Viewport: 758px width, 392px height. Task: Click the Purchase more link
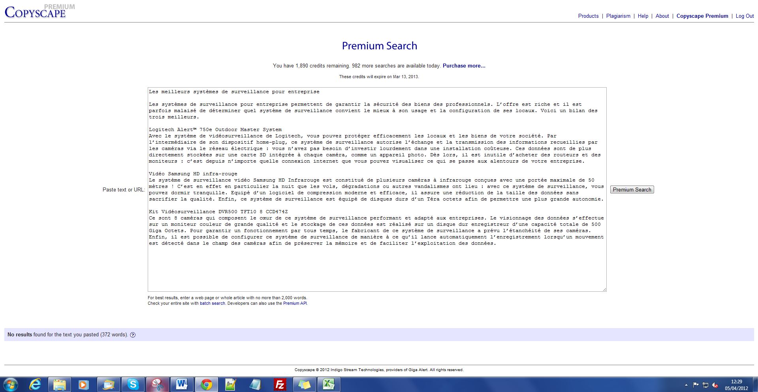point(464,66)
